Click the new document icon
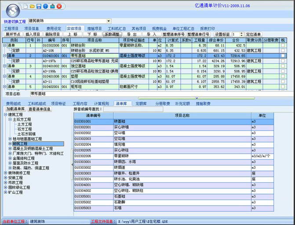 pos(26,6)
